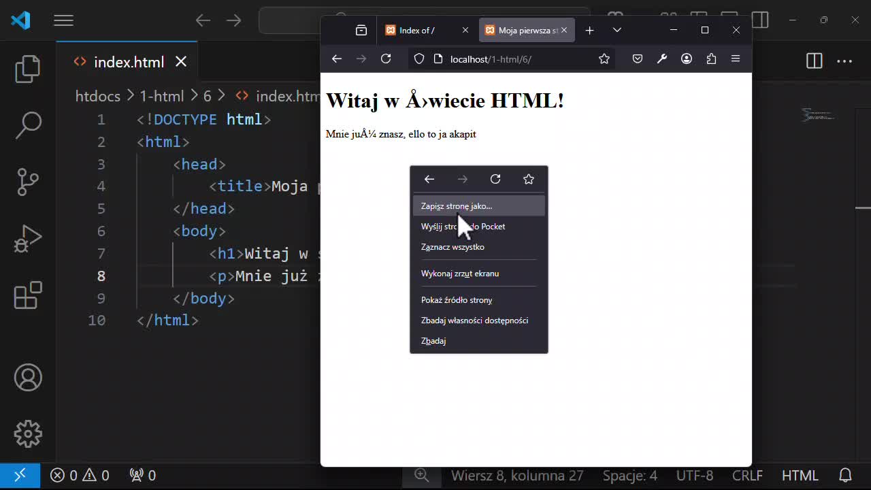Click the '1-html' breadcrumb
Screen dimensions: 871x490
click(x=161, y=96)
